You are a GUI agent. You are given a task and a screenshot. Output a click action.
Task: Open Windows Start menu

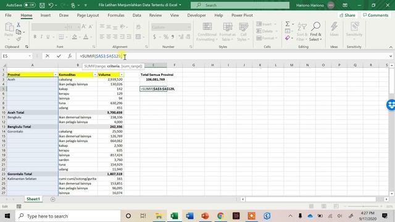[x=7, y=216]
